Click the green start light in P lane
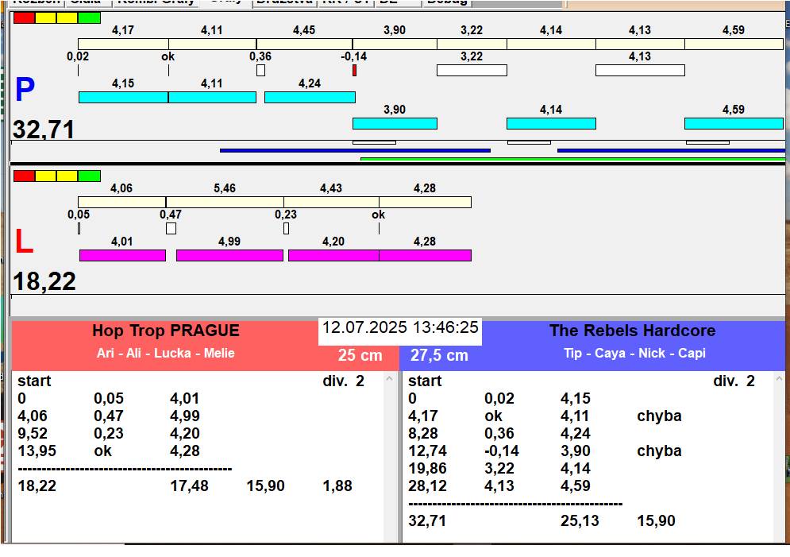The height and width of the screenshot is (557, 790). (89, 18)
